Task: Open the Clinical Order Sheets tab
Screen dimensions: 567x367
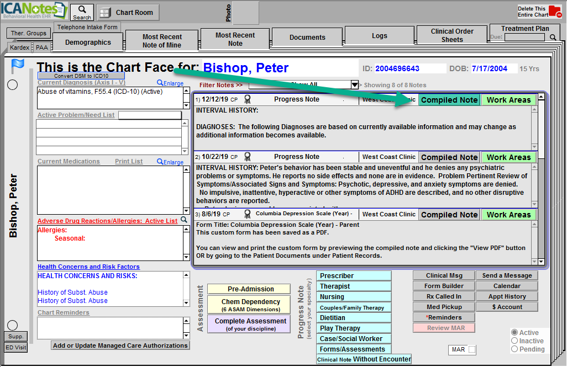Action: tap(452, 35)
